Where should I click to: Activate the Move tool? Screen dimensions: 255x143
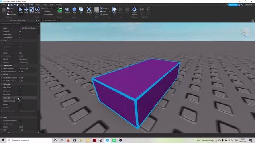[x=26, y=10]
